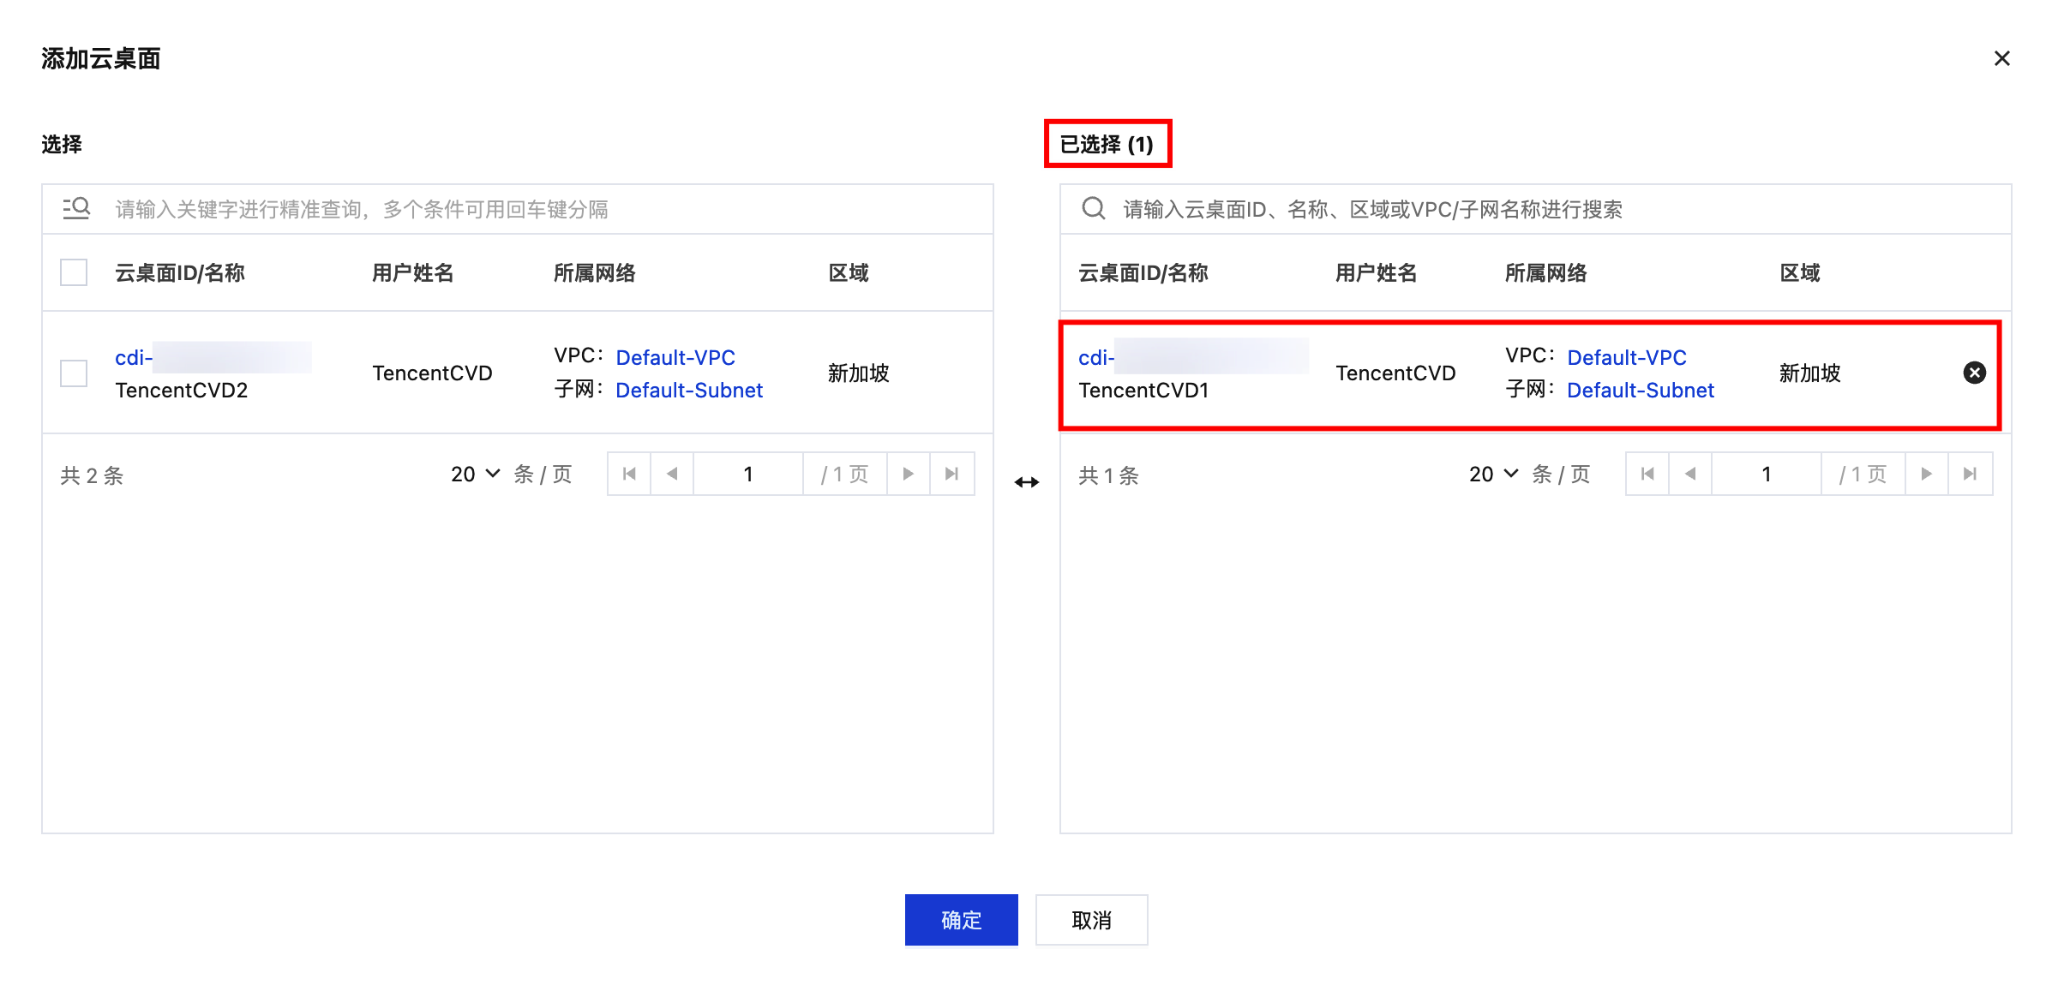
Task: Open the right panel's 20 条/页 dropdown
Action: (1494, 474)
